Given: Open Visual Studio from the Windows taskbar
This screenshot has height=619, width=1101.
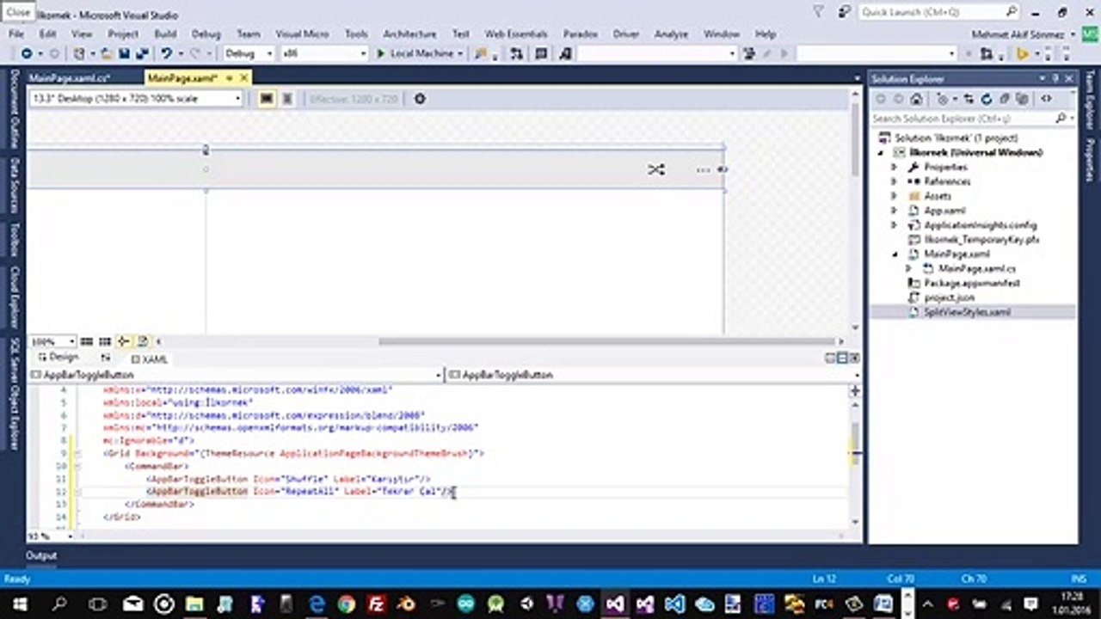Looking at the screenshot, I should 614,604.
